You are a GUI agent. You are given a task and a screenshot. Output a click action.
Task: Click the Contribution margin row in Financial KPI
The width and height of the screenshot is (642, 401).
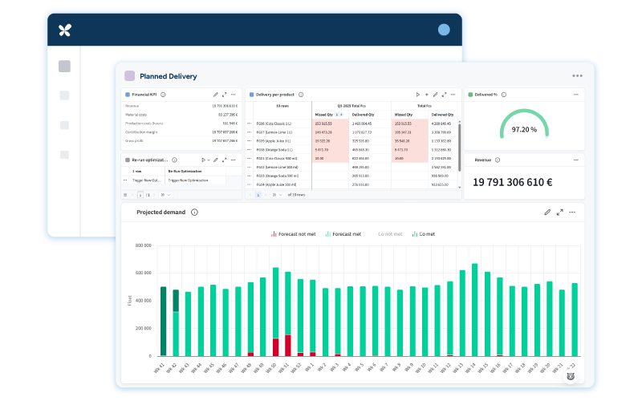click(x=181, y=132)
